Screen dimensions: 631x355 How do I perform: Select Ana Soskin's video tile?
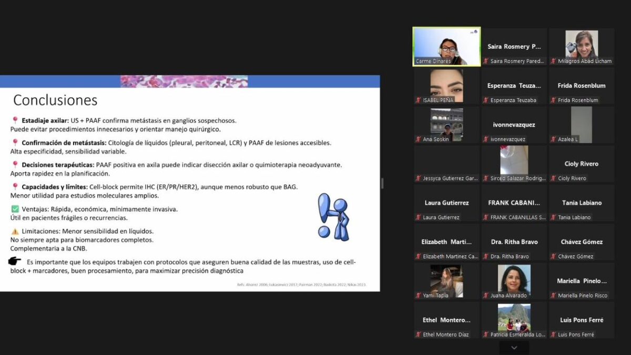(x=446, y=125)
